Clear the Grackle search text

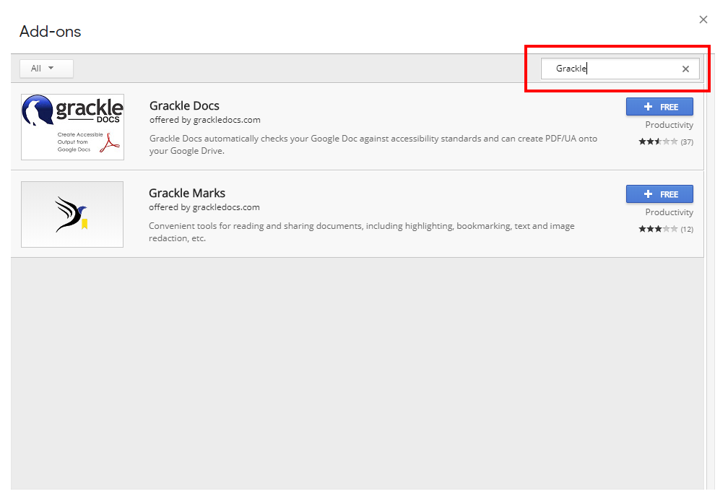coord(685,69)
